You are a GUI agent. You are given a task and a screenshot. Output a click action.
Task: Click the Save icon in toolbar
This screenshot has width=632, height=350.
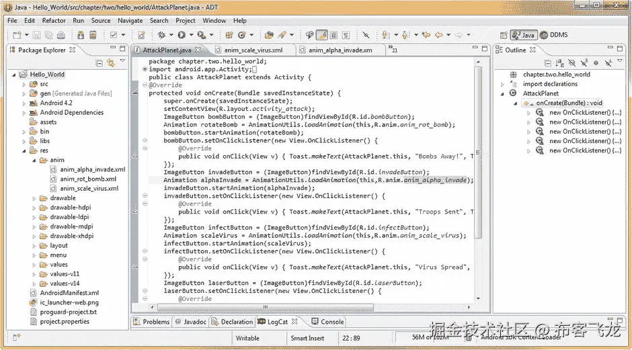tap(37, 35)
